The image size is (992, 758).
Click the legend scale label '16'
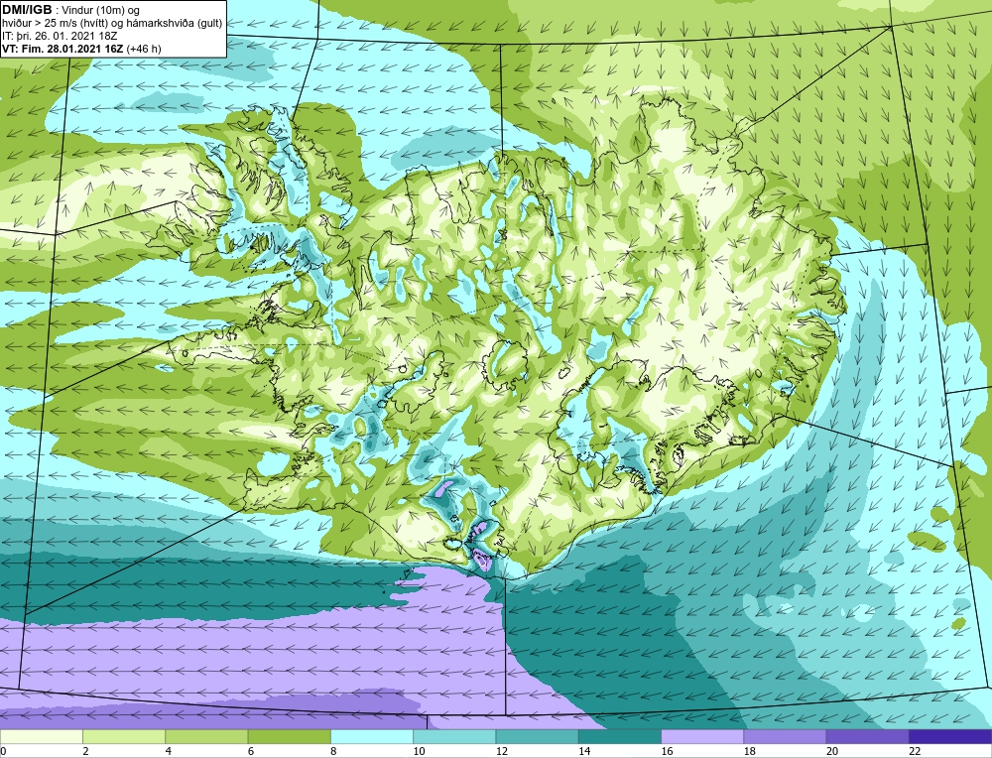coord(667,752)
